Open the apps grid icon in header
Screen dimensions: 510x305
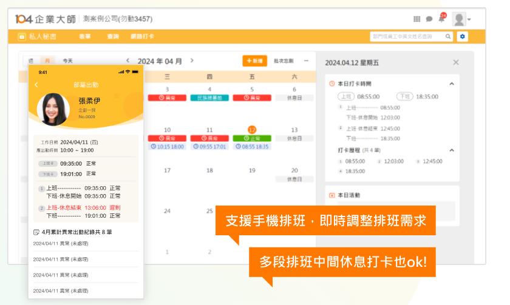(x=416, y=19)
